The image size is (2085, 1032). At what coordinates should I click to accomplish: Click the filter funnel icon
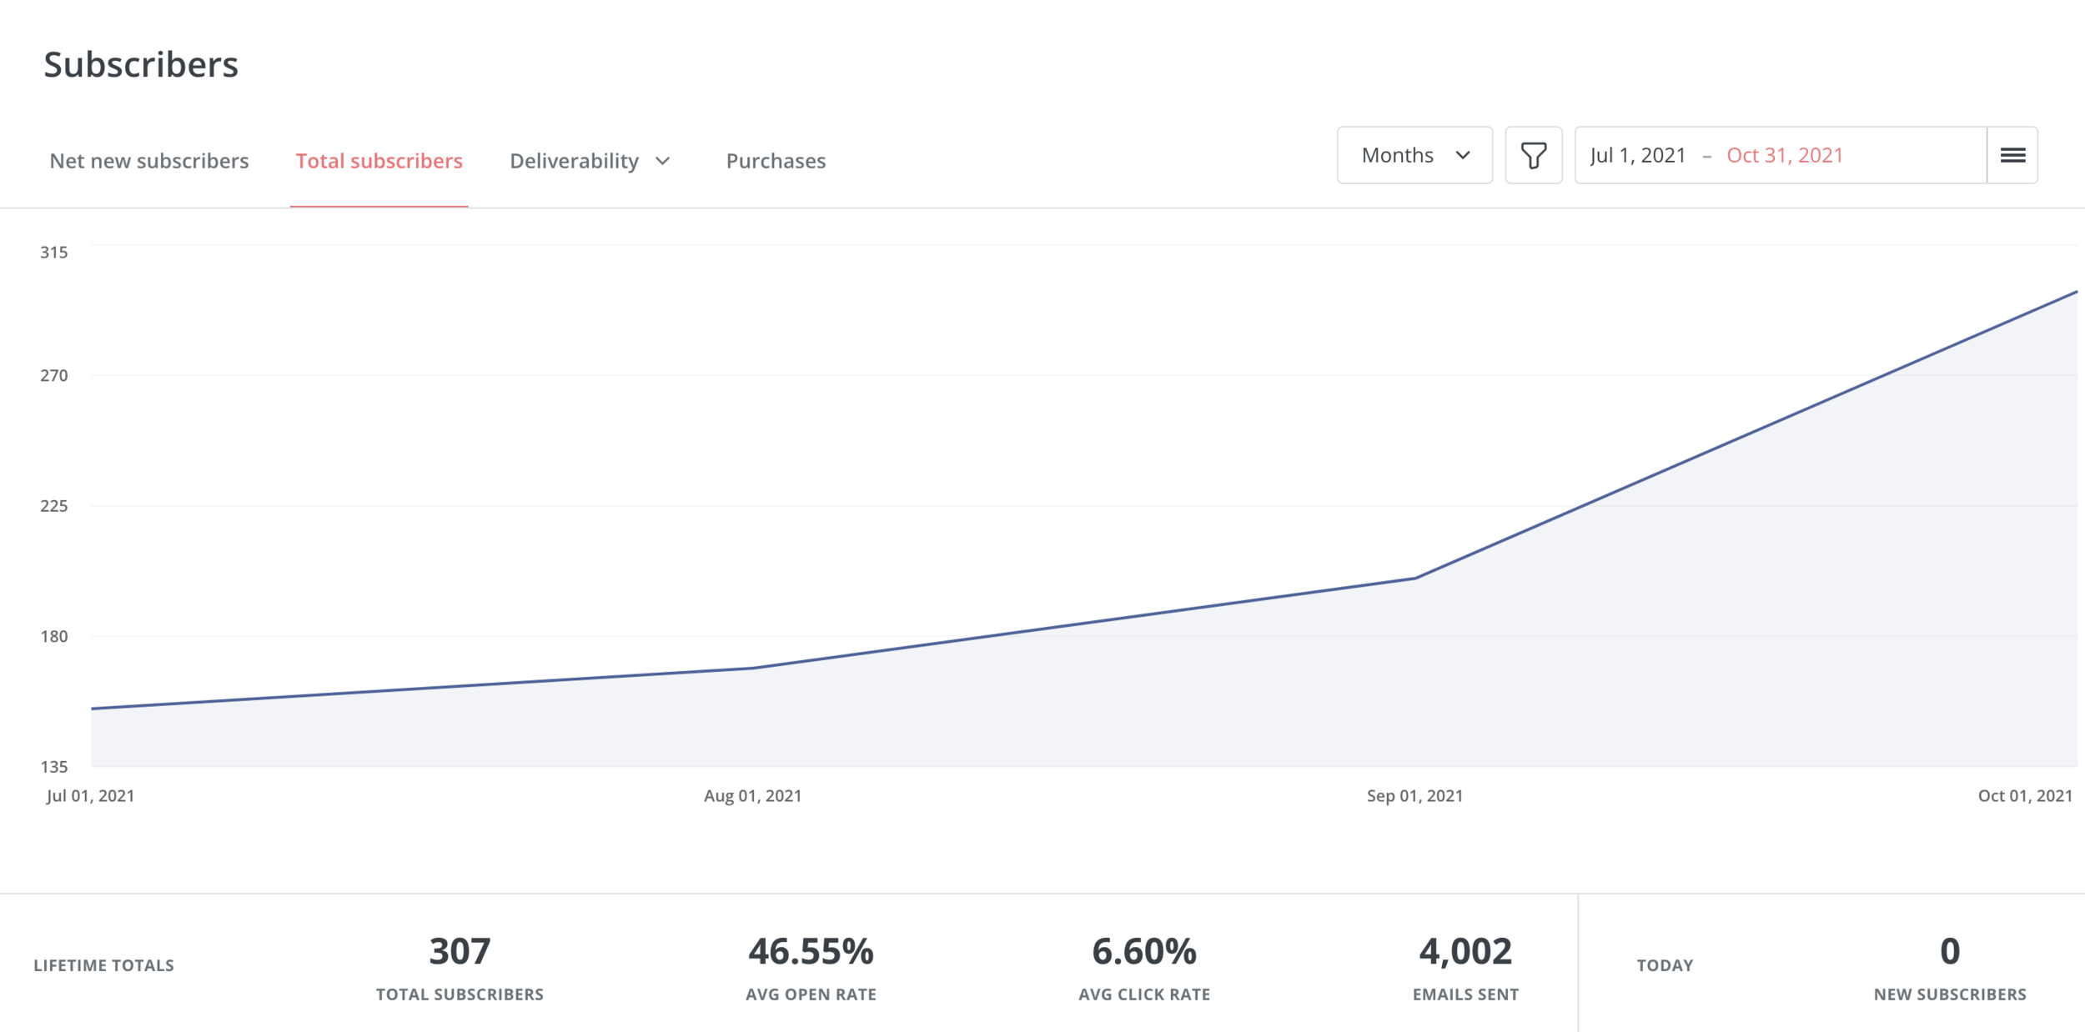(1533, 155)
